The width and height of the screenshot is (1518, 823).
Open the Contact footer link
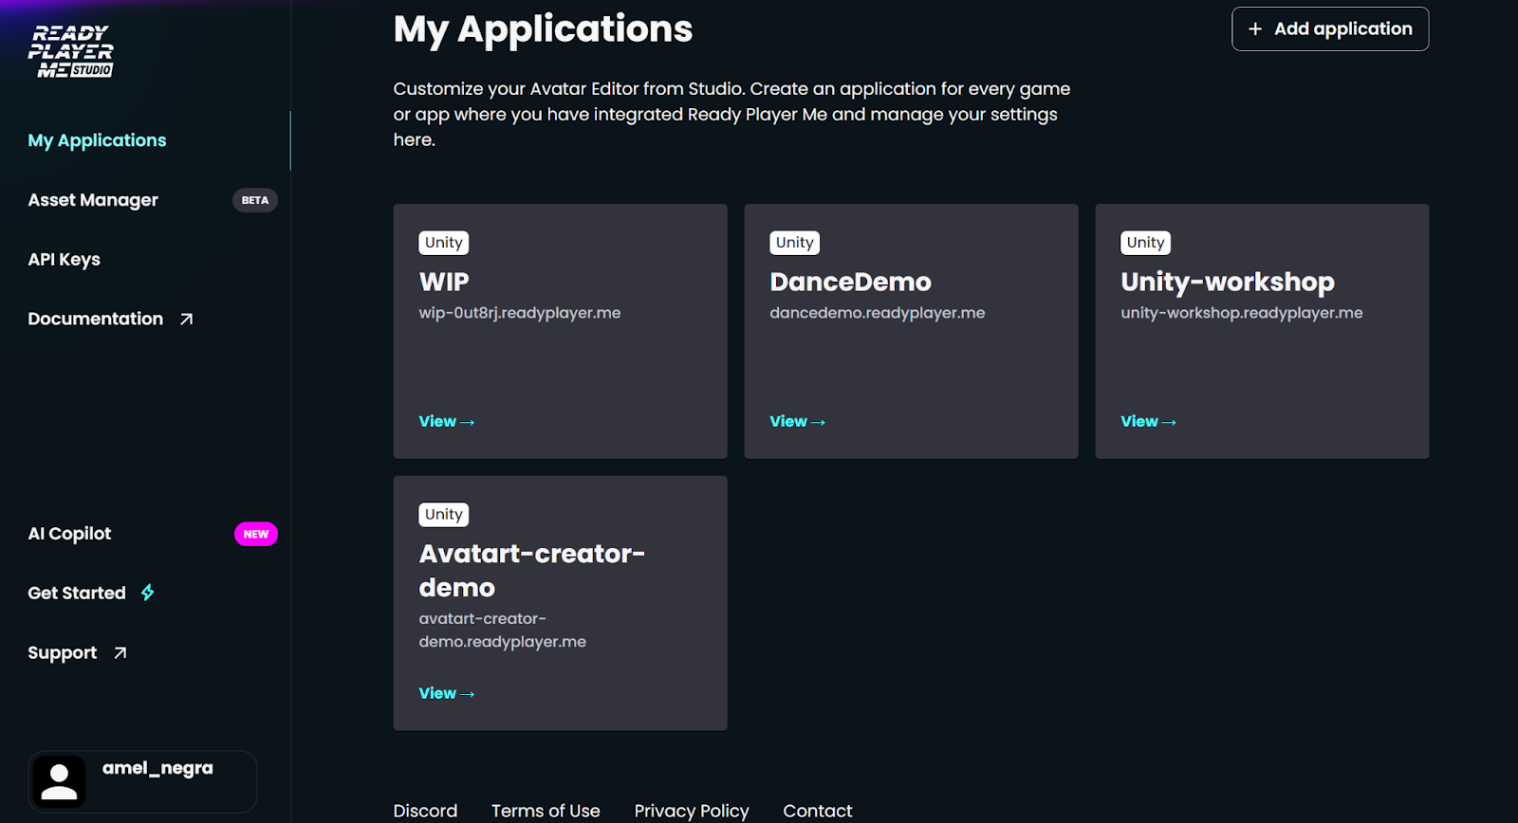[818, 811]
